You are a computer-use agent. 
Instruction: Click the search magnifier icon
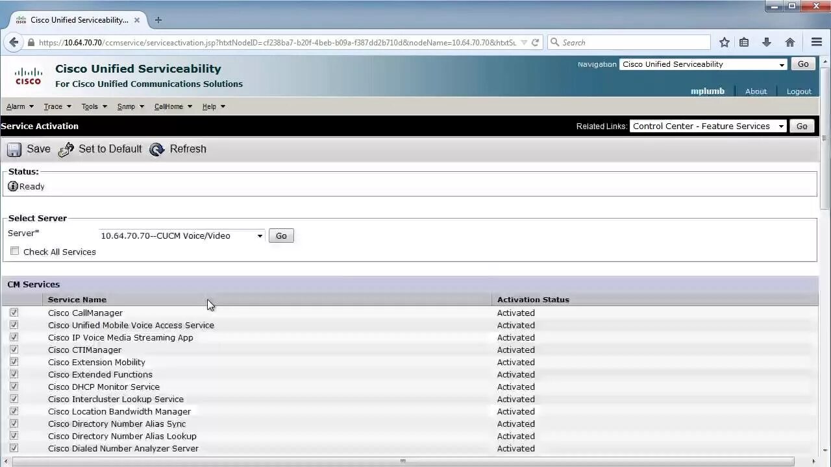click(555, 42)
